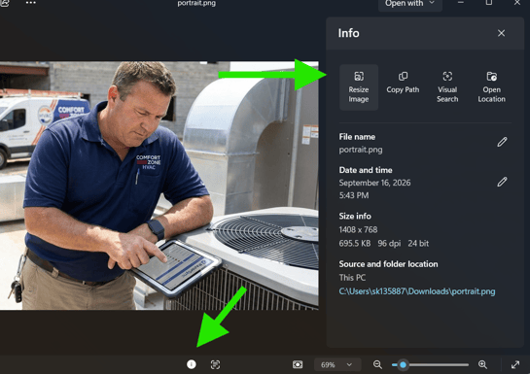
Task: Click the scan text icon in bottom toolbar
Action: pyautogui.click(x=215, y=364)
